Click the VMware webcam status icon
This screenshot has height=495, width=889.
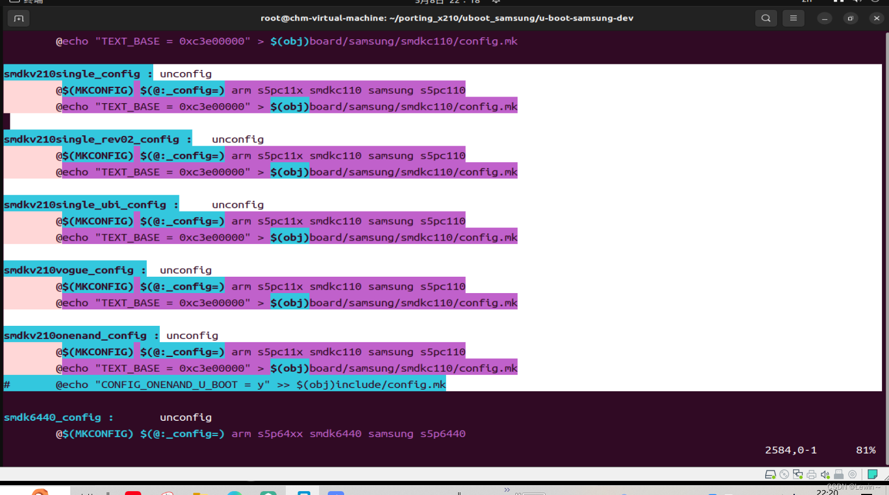(x=852, y=474)
